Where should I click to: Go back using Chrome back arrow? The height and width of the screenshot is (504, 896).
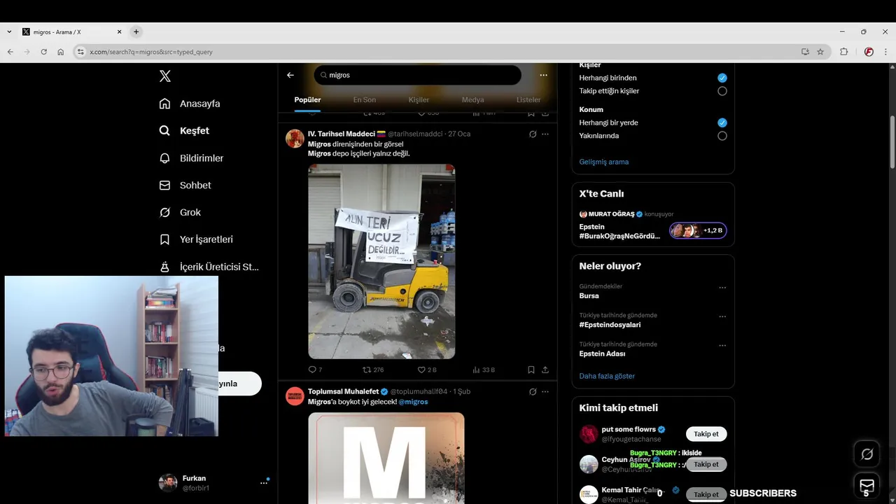10,52
